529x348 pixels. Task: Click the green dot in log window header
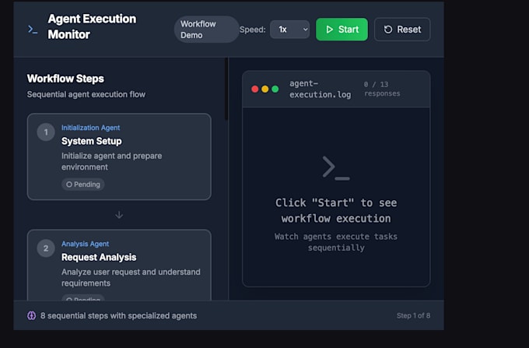click(275, 89)
